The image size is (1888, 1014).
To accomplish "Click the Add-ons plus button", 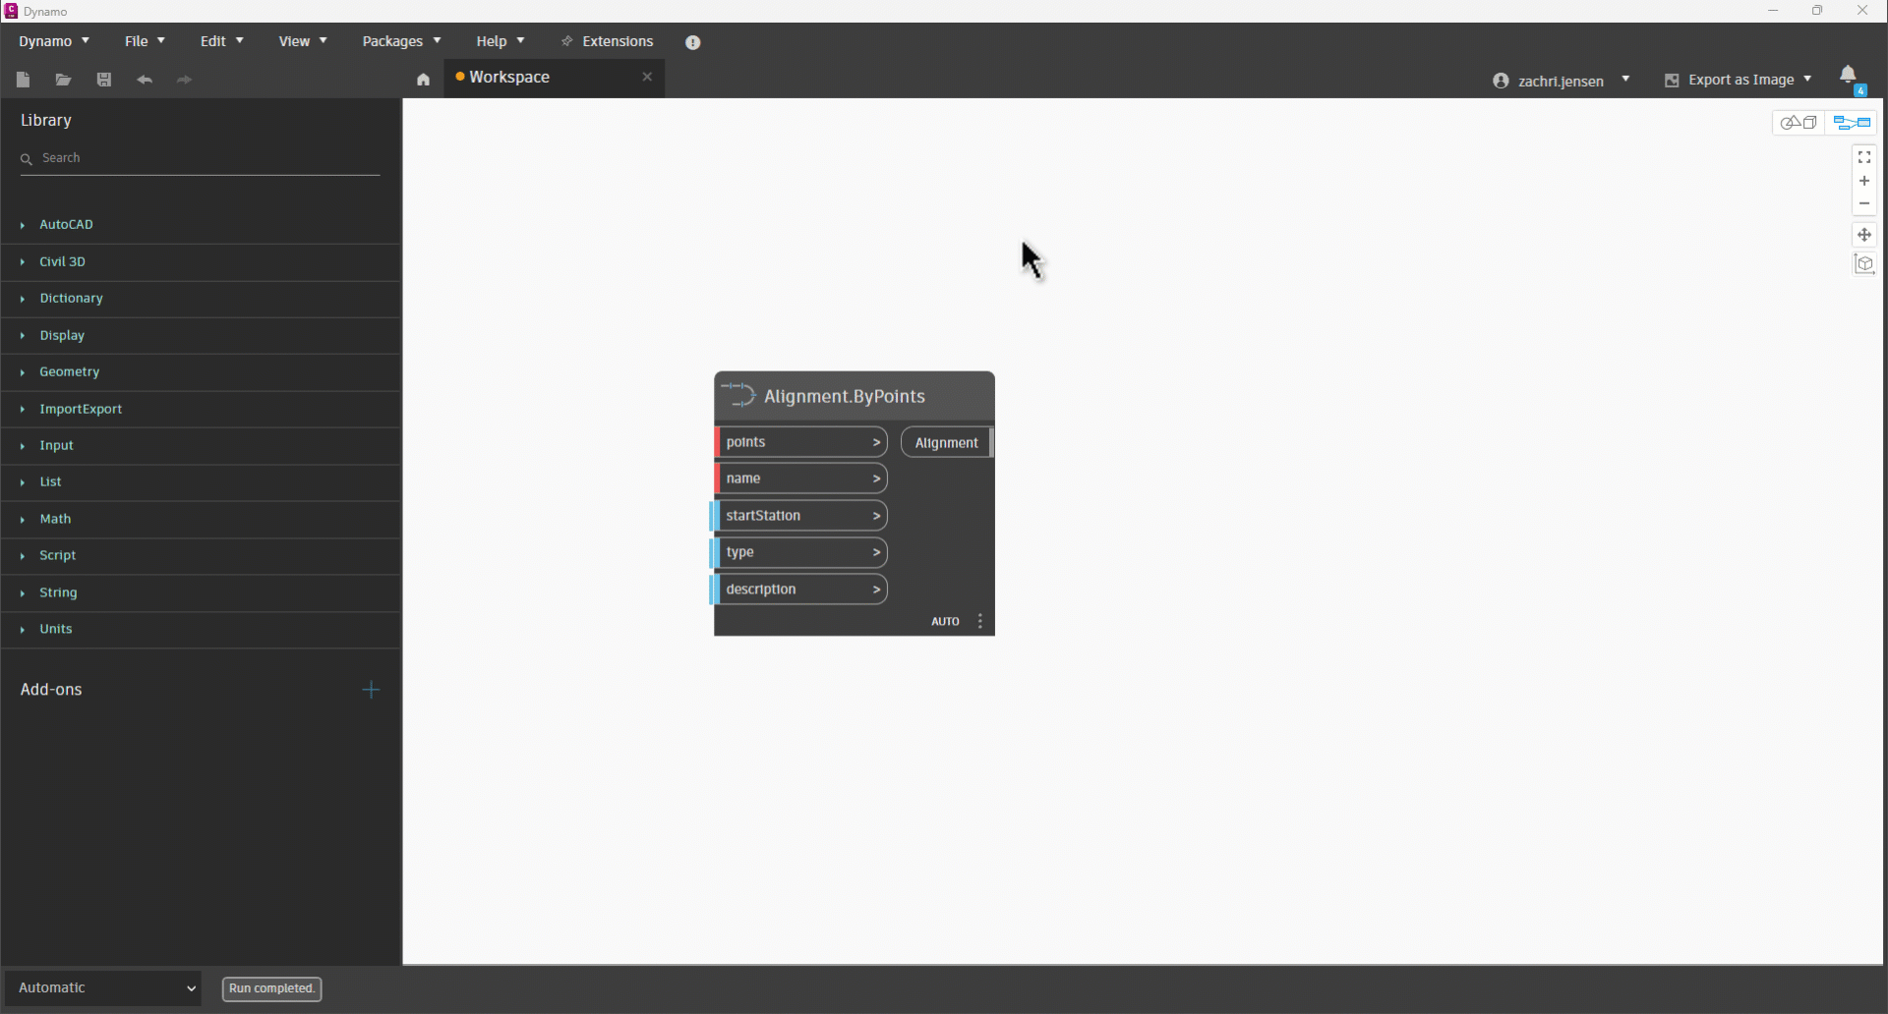I will click(x=371, y=690).
